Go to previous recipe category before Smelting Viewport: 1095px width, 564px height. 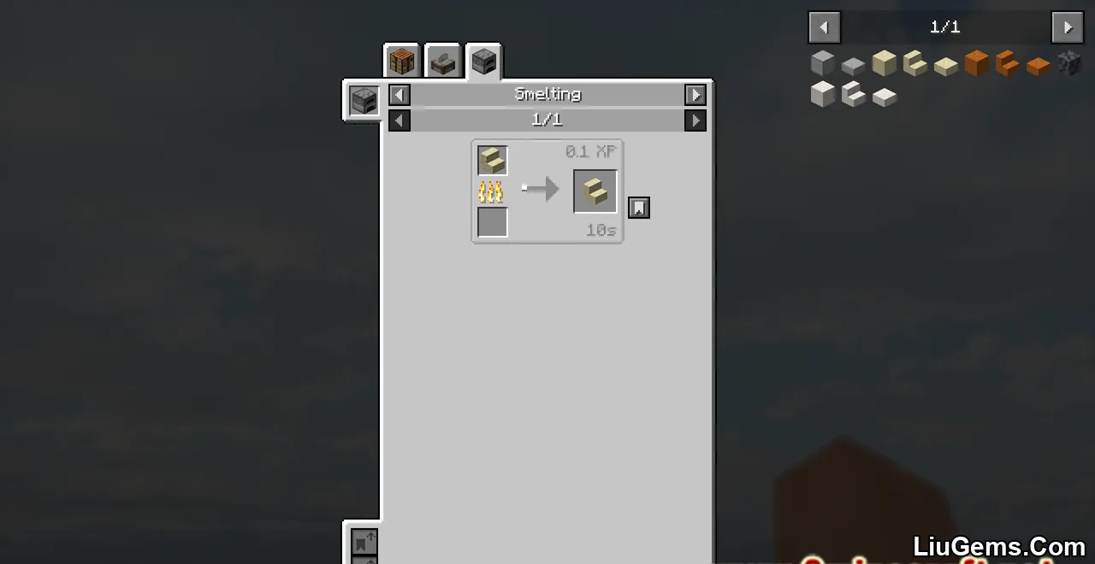click(400, 95)
